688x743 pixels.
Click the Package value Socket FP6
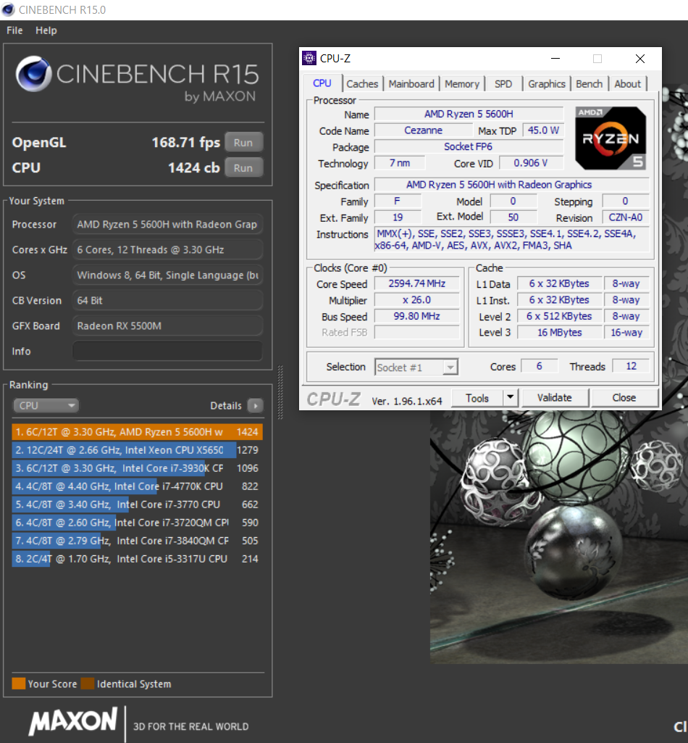(469, 147)
